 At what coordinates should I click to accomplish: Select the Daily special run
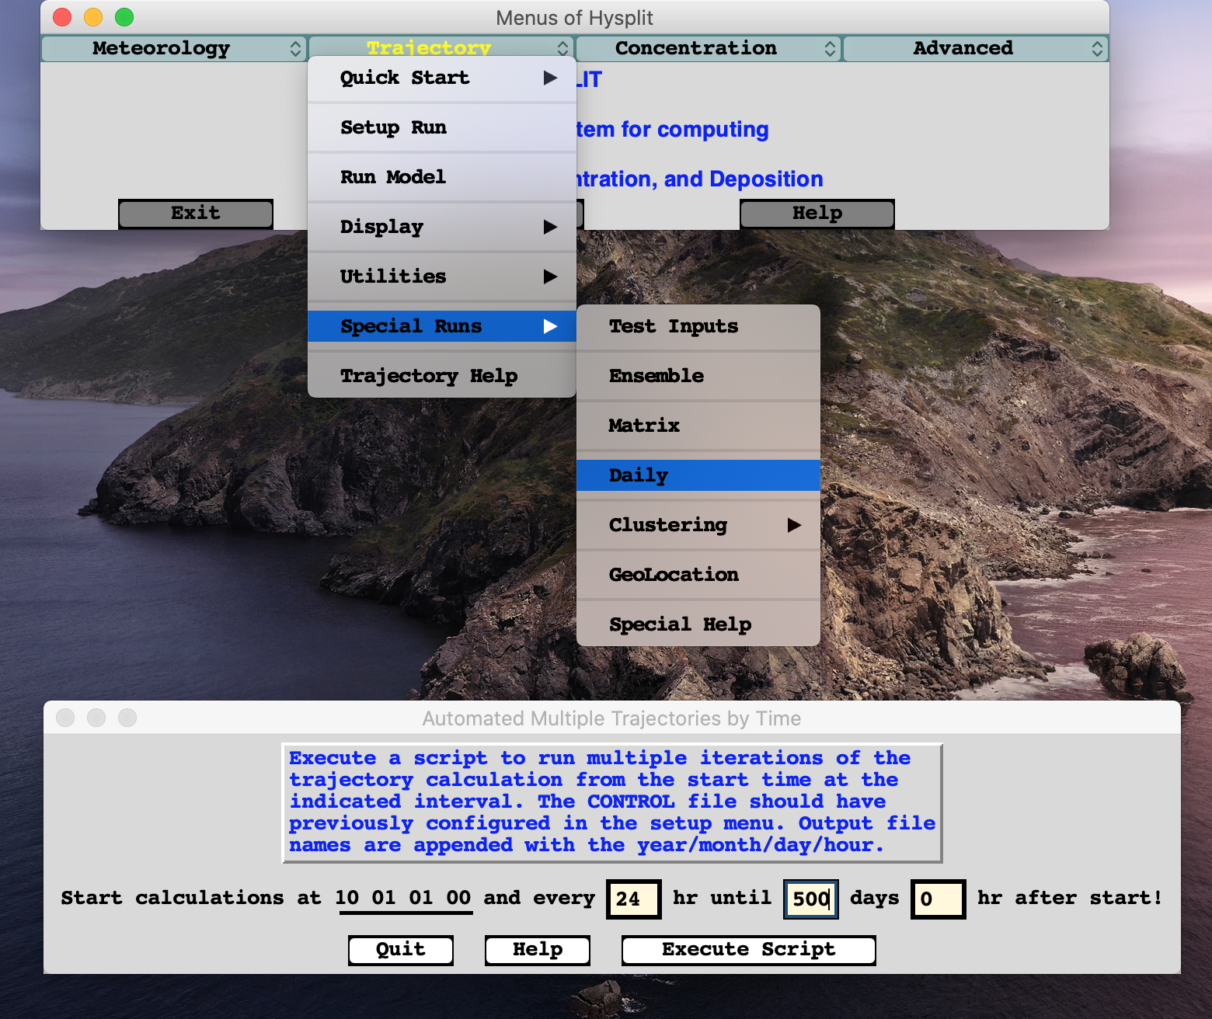click(698, 475)
